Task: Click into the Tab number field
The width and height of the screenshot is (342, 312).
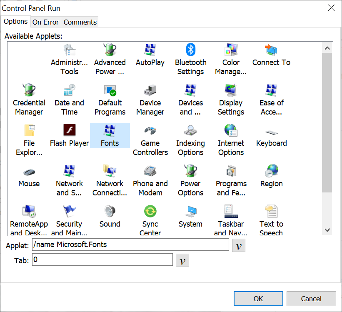Action: coord(102,260)
